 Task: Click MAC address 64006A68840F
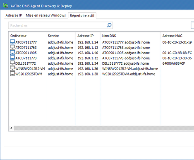174,63
